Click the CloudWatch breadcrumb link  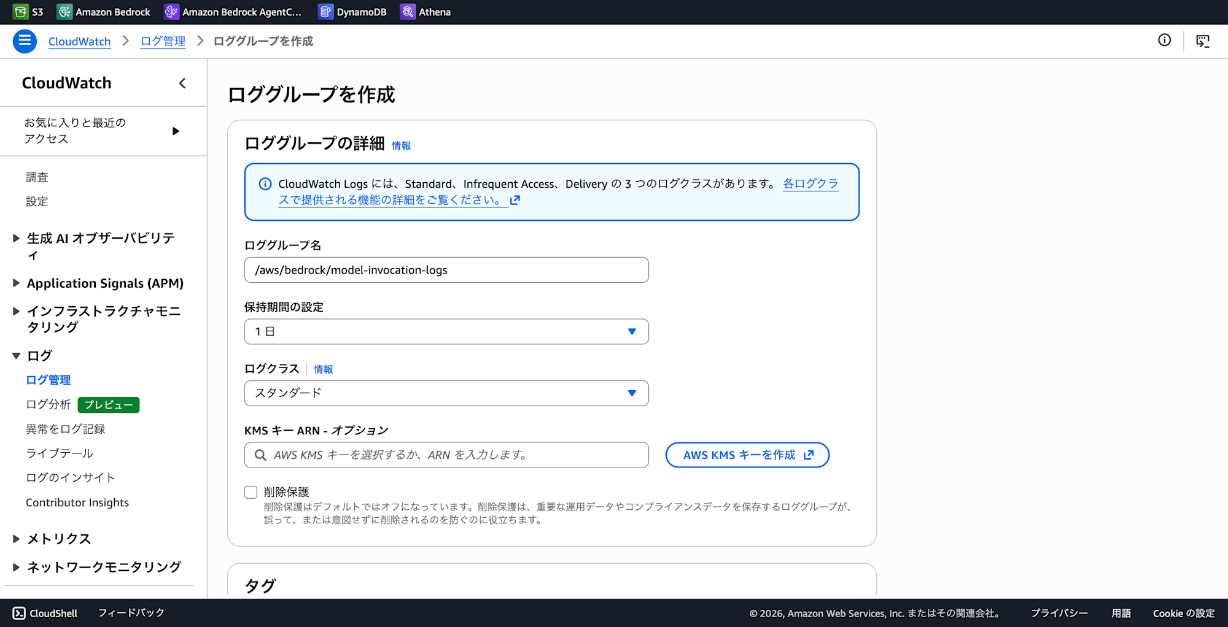(x=80, y=41)
